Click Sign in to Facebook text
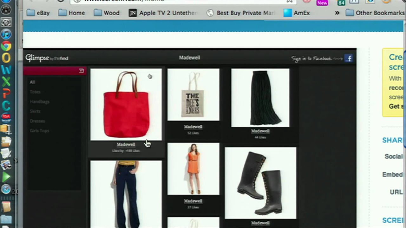406x228 pixels. tap(311, 59)
